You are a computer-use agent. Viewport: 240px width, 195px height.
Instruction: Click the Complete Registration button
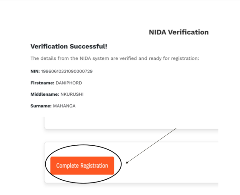point(82,166)
